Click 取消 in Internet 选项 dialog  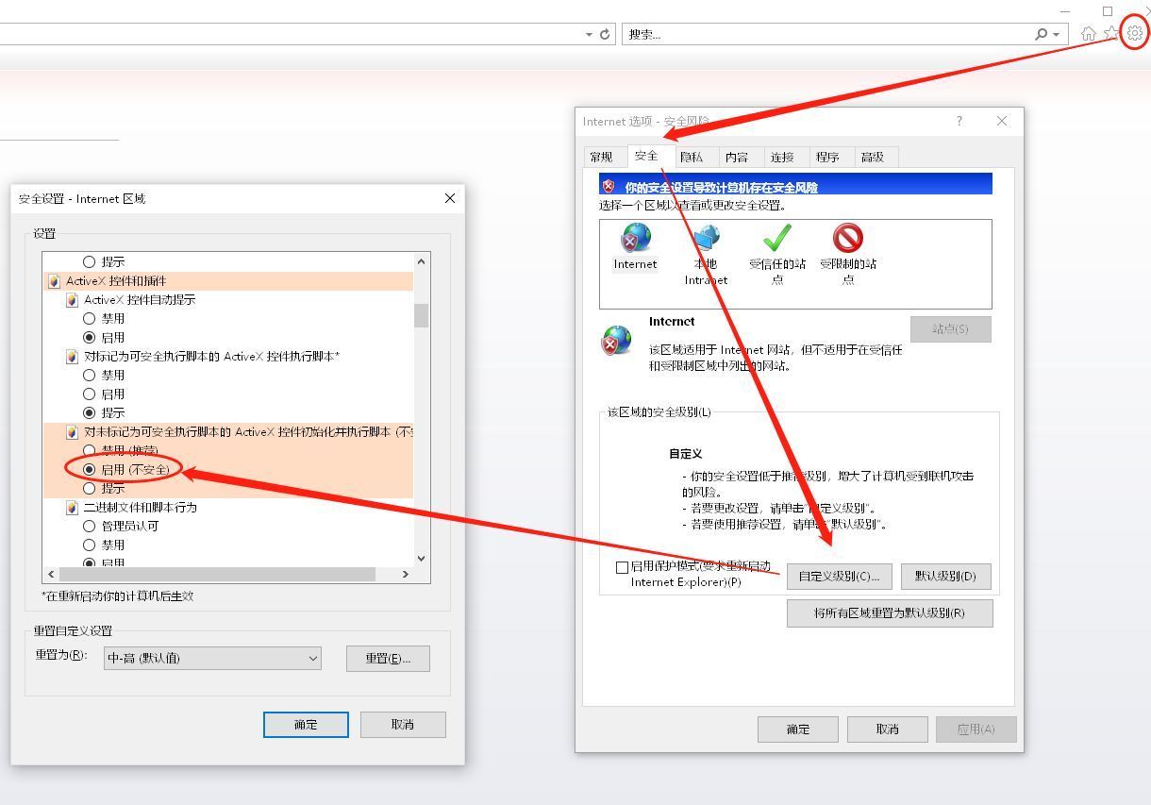[887, 729]
